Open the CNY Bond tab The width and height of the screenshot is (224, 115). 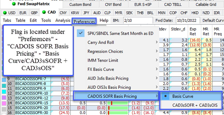click(x=113, y=5)
